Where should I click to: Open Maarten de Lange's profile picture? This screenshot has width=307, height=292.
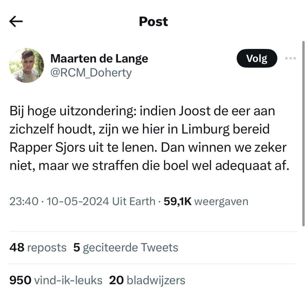click(x=27, y=65)
